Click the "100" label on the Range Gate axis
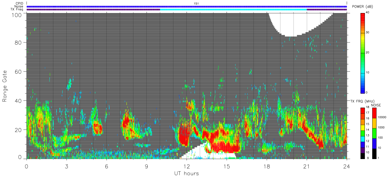Image resolution: width=390 pixels, height=180 pixels. click(x=17, y=15)
